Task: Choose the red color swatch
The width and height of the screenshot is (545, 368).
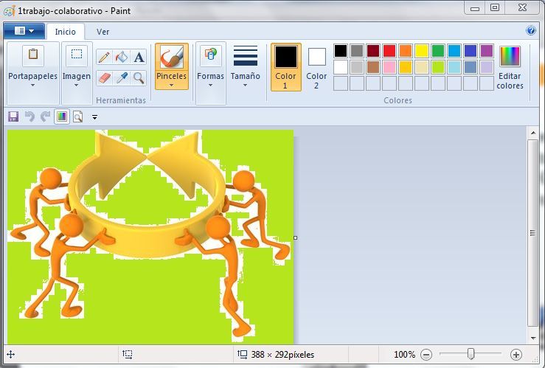Action: coord(389,51)
